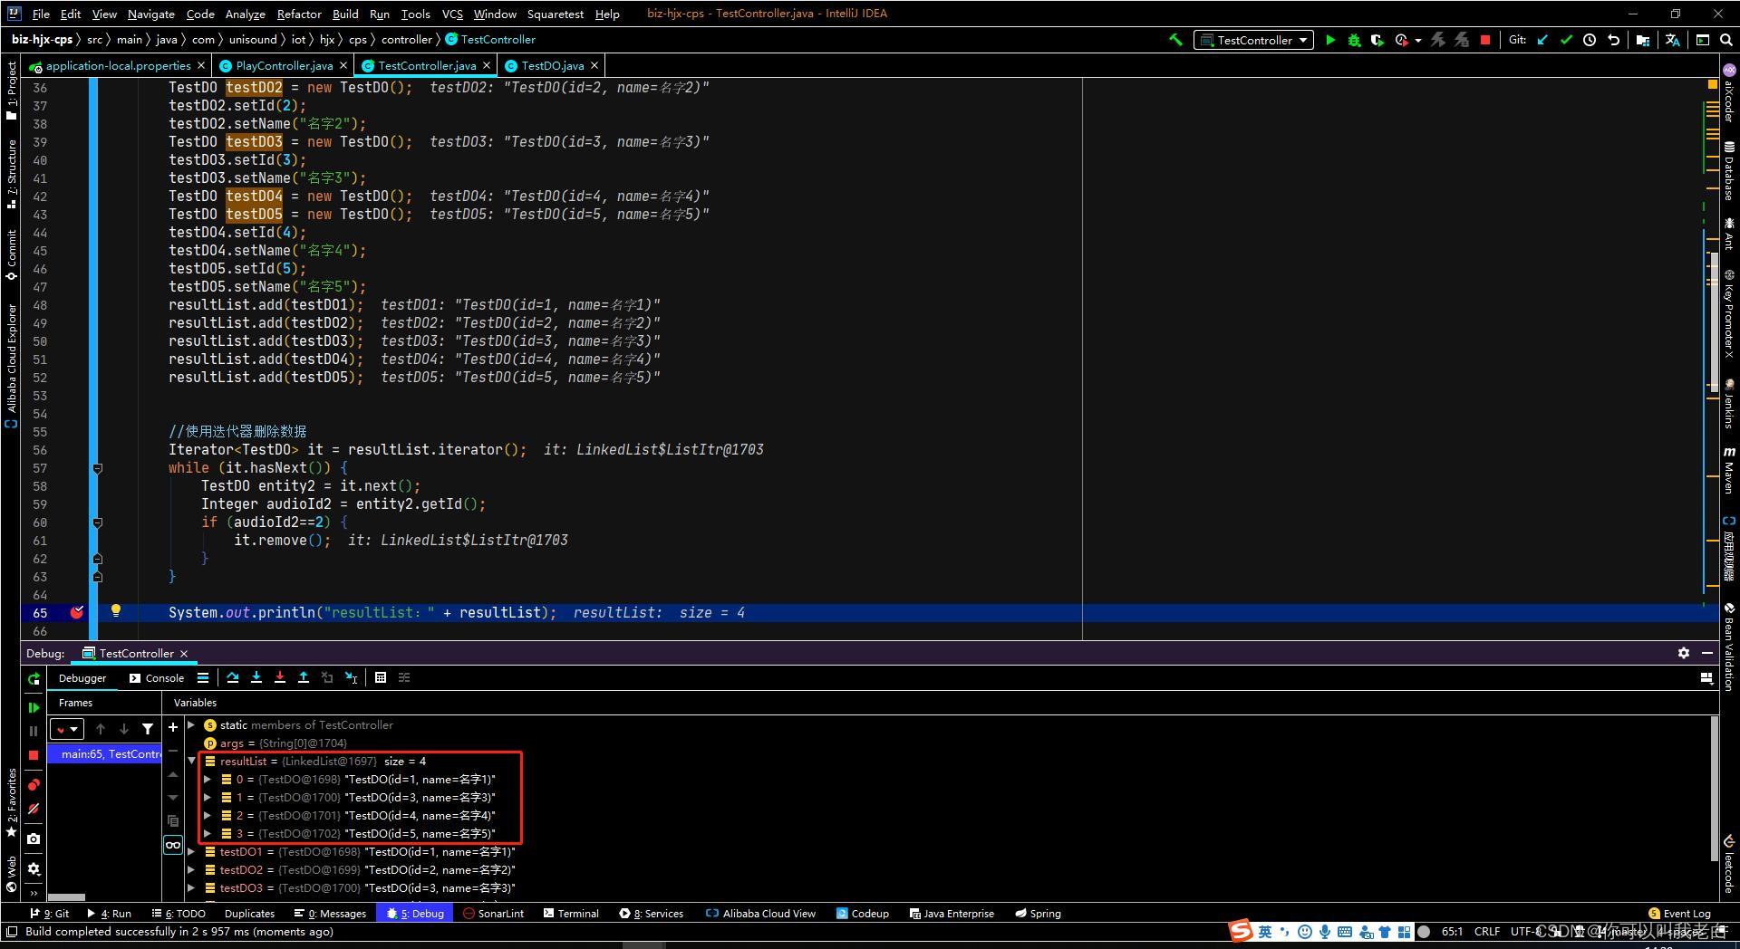Image resolution: width=1740 pixels, height=949 pixels.
Task: Expand the testDO1 variable node
Action: [x=191, y=852]
